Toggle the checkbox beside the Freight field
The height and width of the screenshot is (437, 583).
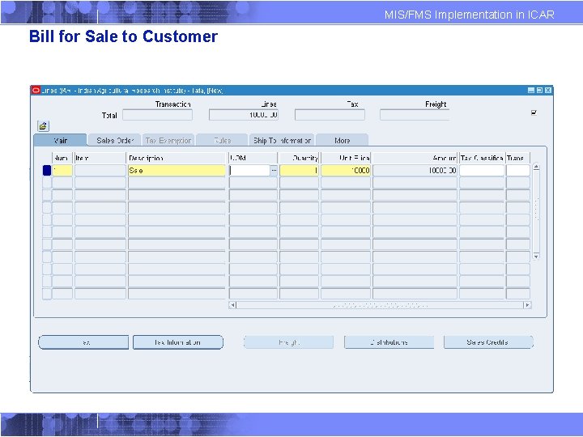[x=534, y=112]
